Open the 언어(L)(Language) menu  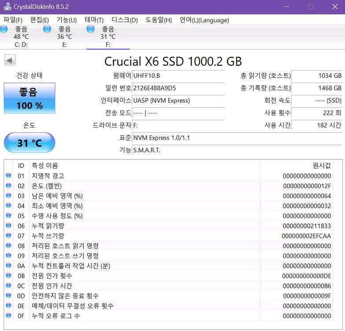204,20
